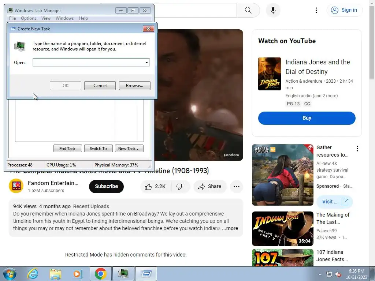Screen dimensions: 375x281
Task: Open 107 Indiana Jones Facts thumbnail
Action: 282,258
